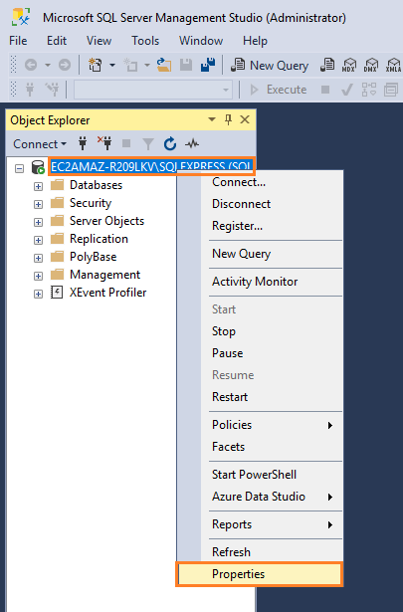The height and width of the screenshot is (612, 403).
Task: Open the Tools menu
Action: 145,41
